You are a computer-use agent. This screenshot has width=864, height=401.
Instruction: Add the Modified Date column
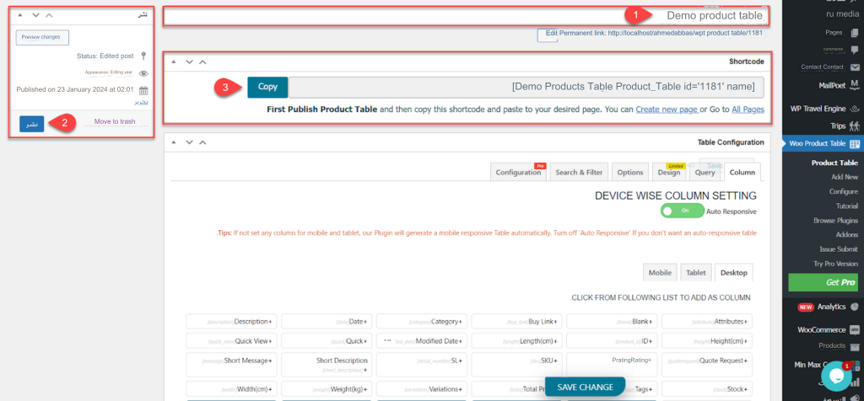422,341
